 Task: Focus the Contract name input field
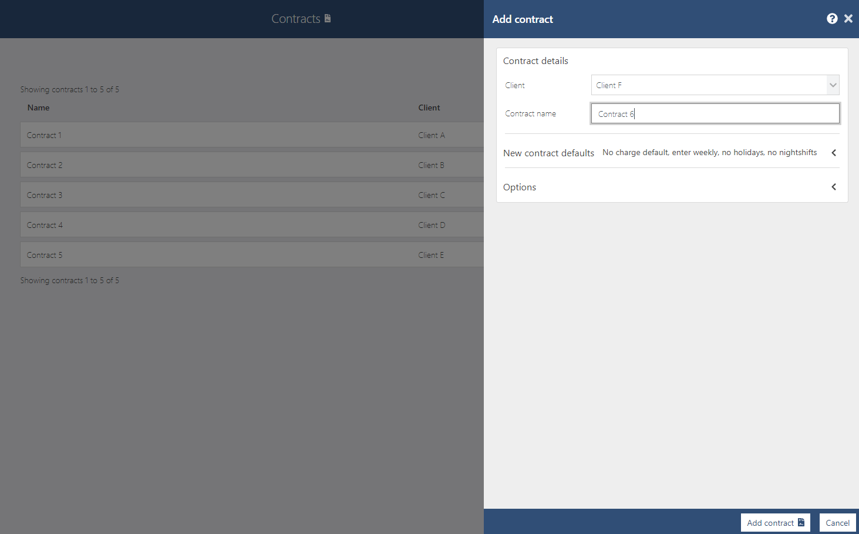click(x=715, y=113)
